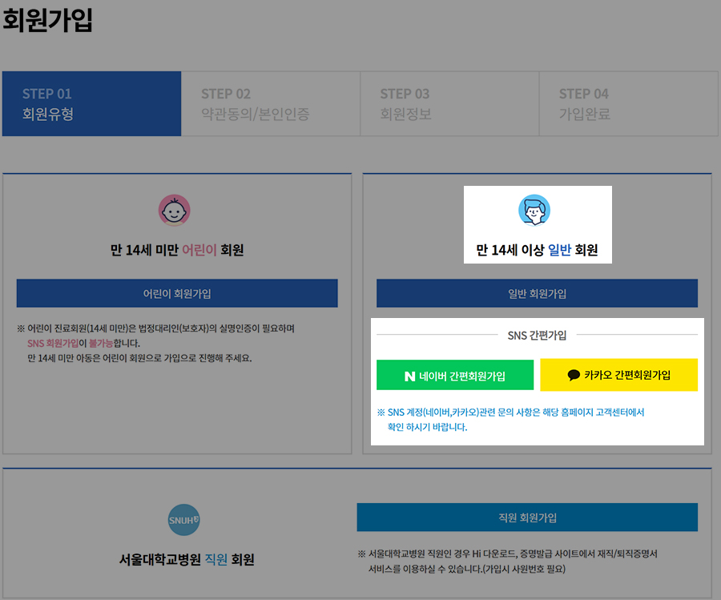Select the STEP 02 약관동의/본인인증 tab

click(271, 103)
